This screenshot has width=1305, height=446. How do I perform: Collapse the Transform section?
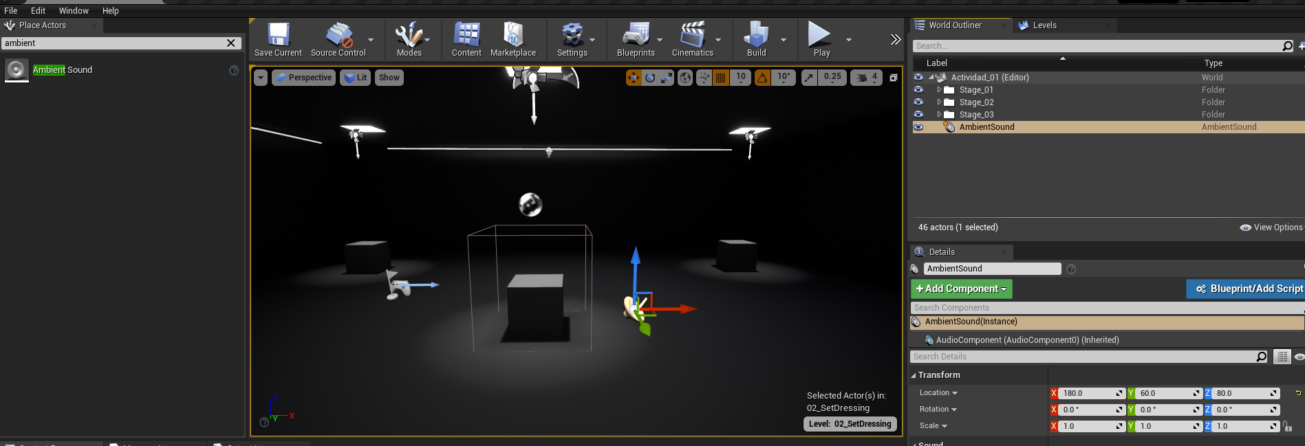pos(914,375)
